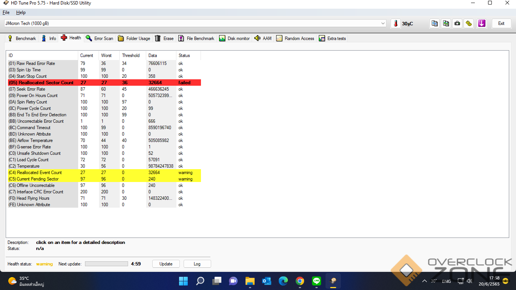Select the Health tab
The height and width of the screenshot is (290, 516).
point(71,38)
